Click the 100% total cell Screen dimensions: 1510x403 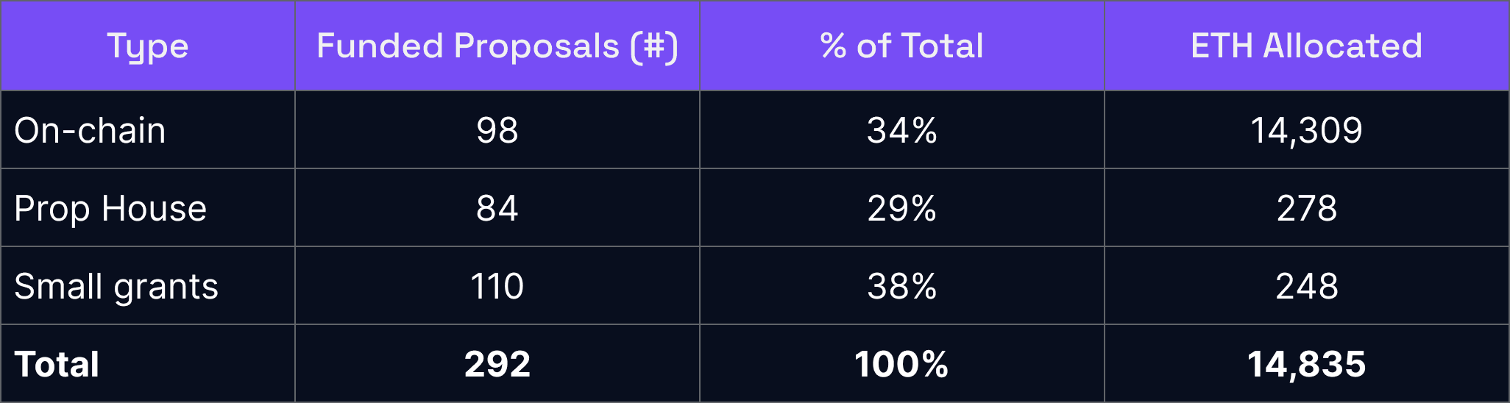[902, 364]
